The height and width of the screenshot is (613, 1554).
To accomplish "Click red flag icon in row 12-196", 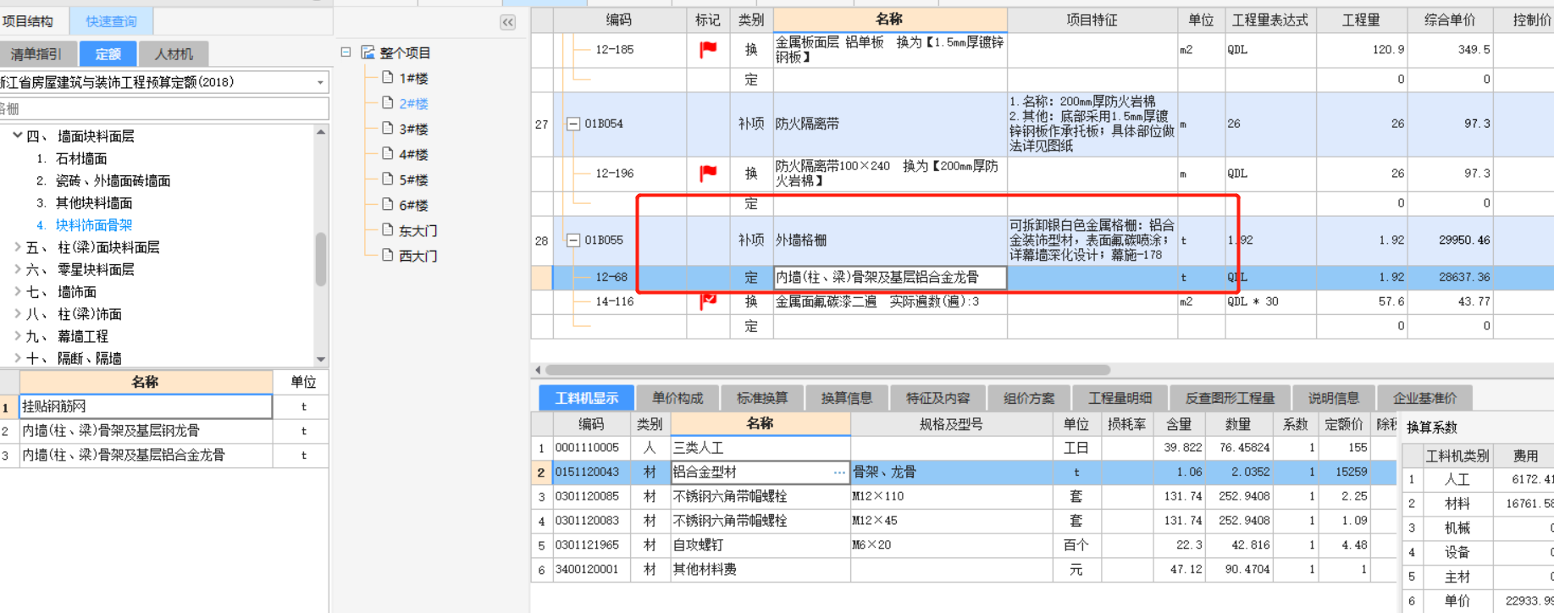I will pos(708,174).
